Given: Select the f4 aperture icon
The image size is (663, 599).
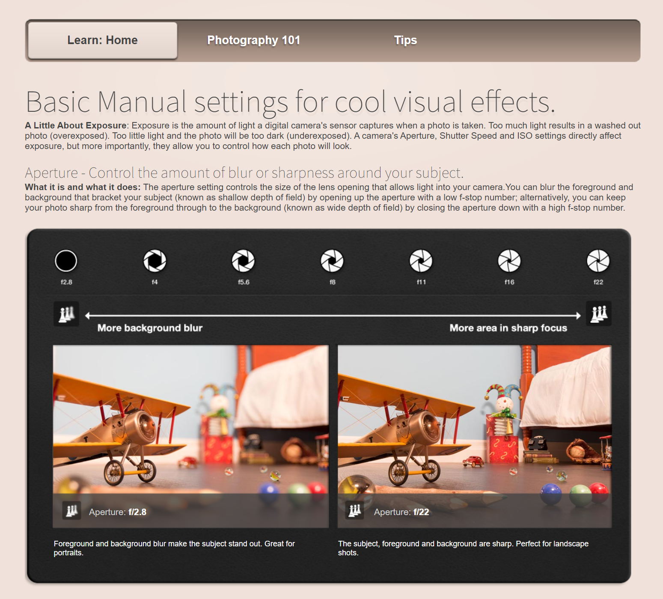Looking at the screenshot, I should point(155,261).
